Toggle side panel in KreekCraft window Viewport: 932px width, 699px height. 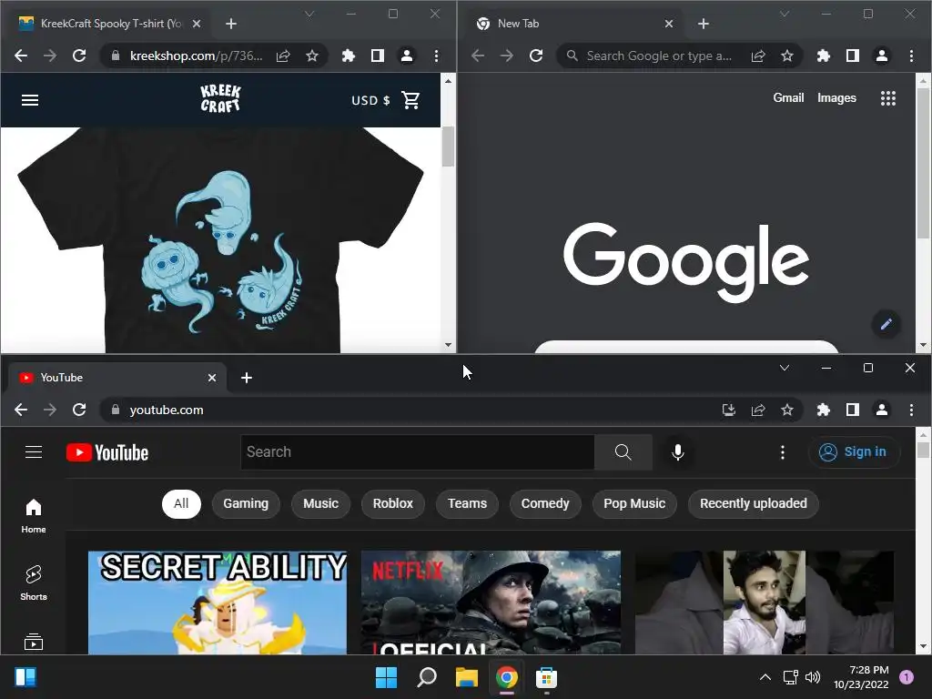coord(378,56)
